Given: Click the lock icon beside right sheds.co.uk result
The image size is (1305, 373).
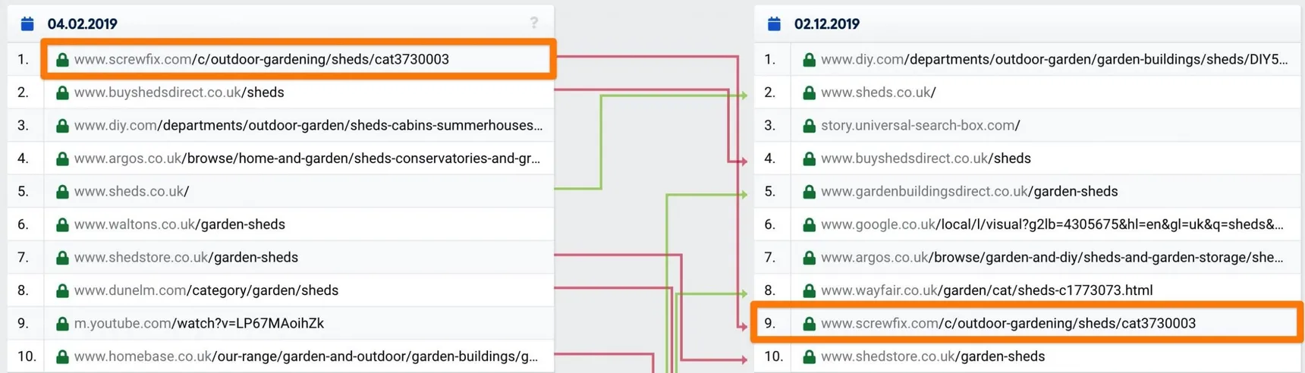Looking at the screenshot, I should coord(809,92).
